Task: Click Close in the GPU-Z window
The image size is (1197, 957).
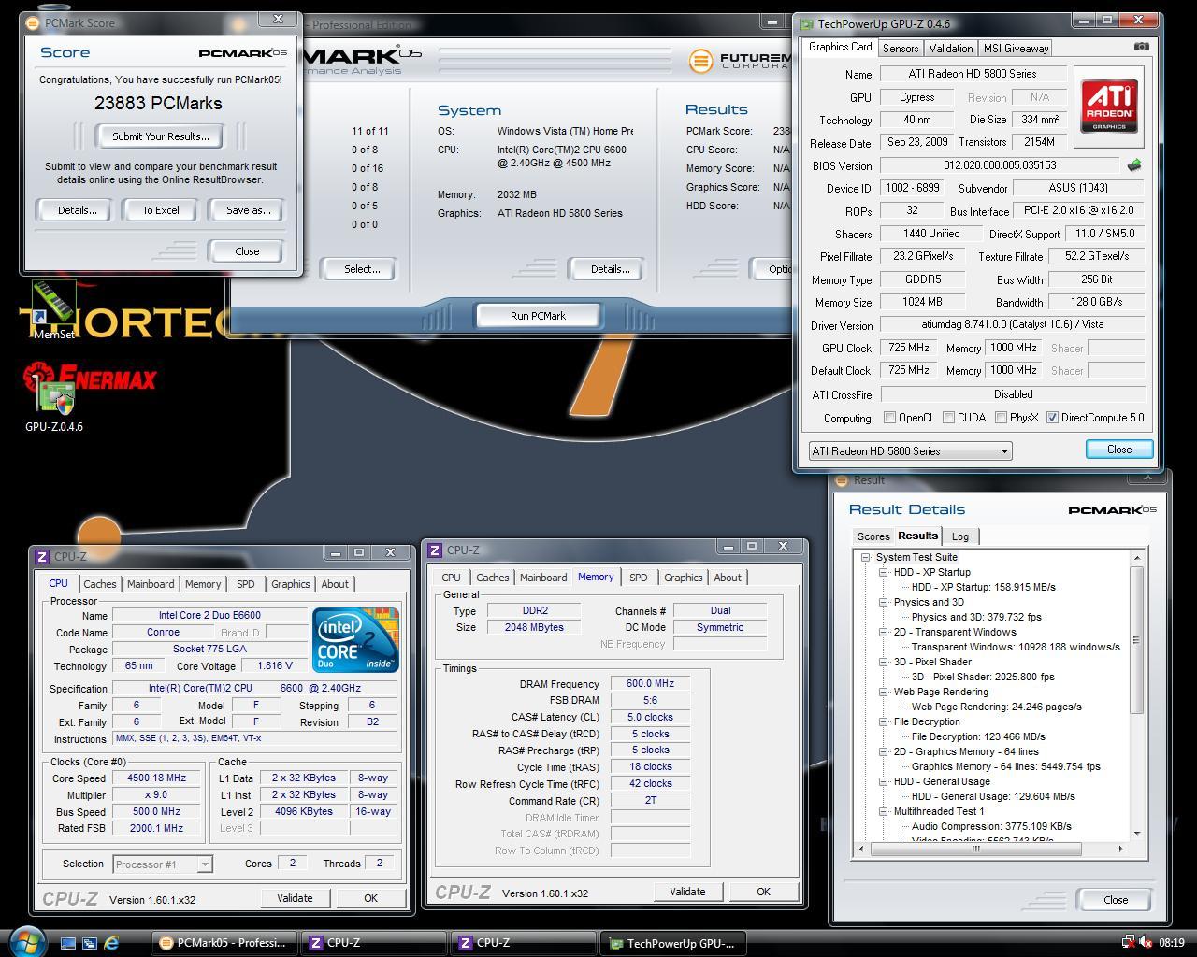Action: click(x=1119, y=450)
